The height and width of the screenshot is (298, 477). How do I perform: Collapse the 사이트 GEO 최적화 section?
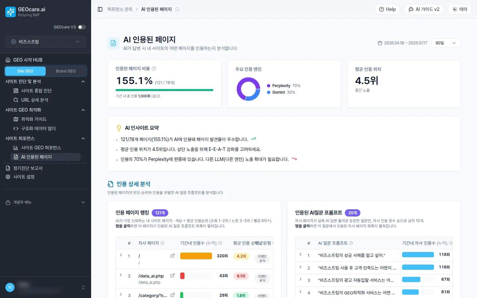click(83, 110)
